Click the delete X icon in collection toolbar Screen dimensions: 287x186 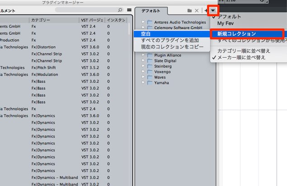[197, 10]
